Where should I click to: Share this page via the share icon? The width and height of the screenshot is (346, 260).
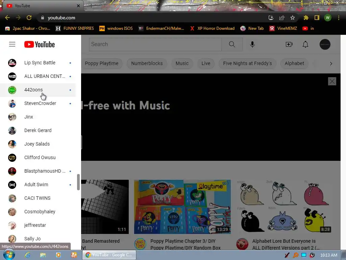coord(281,18)
